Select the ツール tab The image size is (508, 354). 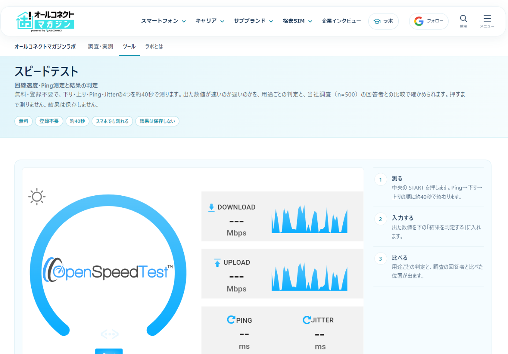[129, 46]
